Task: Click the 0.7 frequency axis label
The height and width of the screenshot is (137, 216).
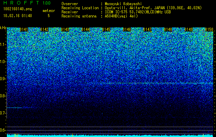Action: 3,113
